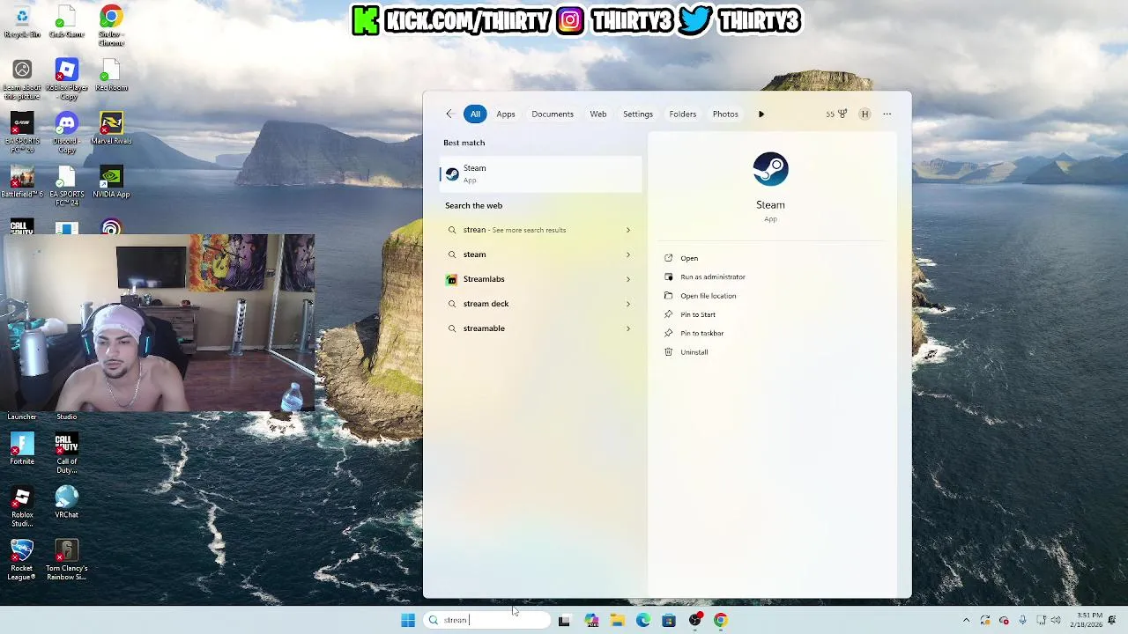The width and height of the screenshot is (1128, 634).
Task: Click Open for the Steam app
Action: (x=689, y=258)
